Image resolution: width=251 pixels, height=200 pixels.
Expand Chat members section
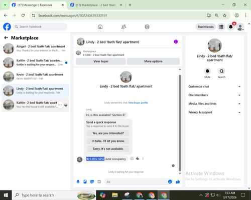click(214, 95)
